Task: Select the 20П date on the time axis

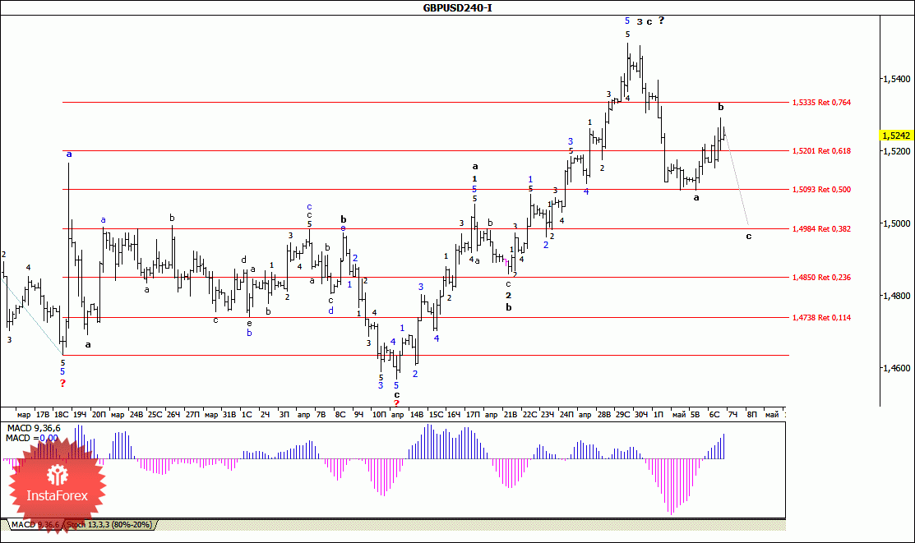Action: 99,415
